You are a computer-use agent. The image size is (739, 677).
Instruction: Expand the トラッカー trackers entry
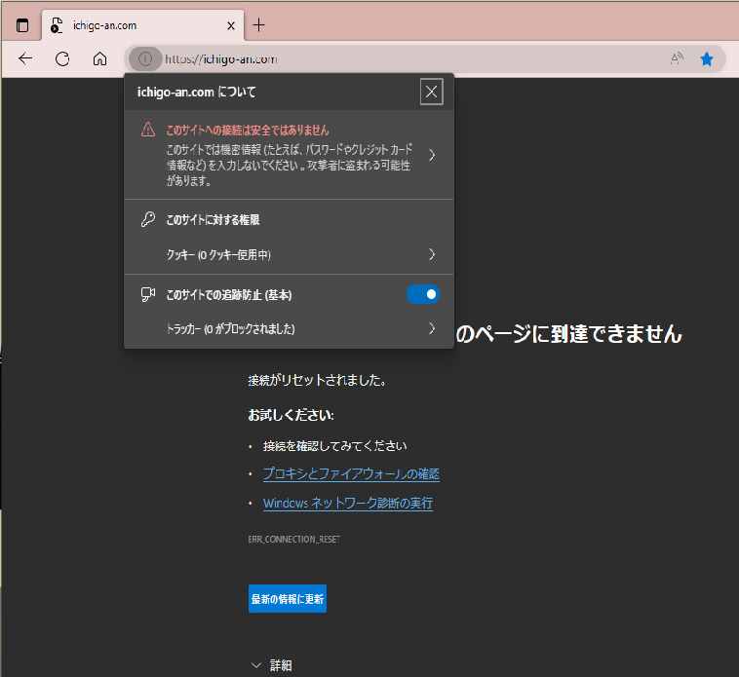pos(431,328)
